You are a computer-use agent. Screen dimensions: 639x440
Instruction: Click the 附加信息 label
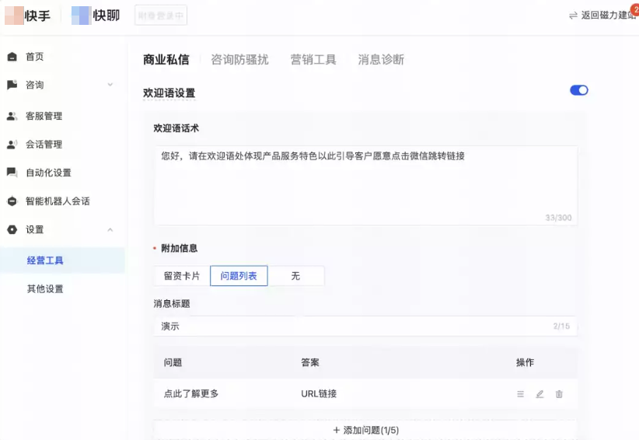tap(180, 248)
